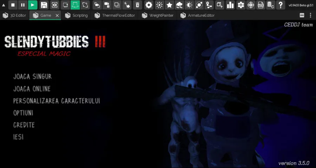The image size is (316, 168).
Task: Click the dashed selection square icon
Action: (117, 5)
